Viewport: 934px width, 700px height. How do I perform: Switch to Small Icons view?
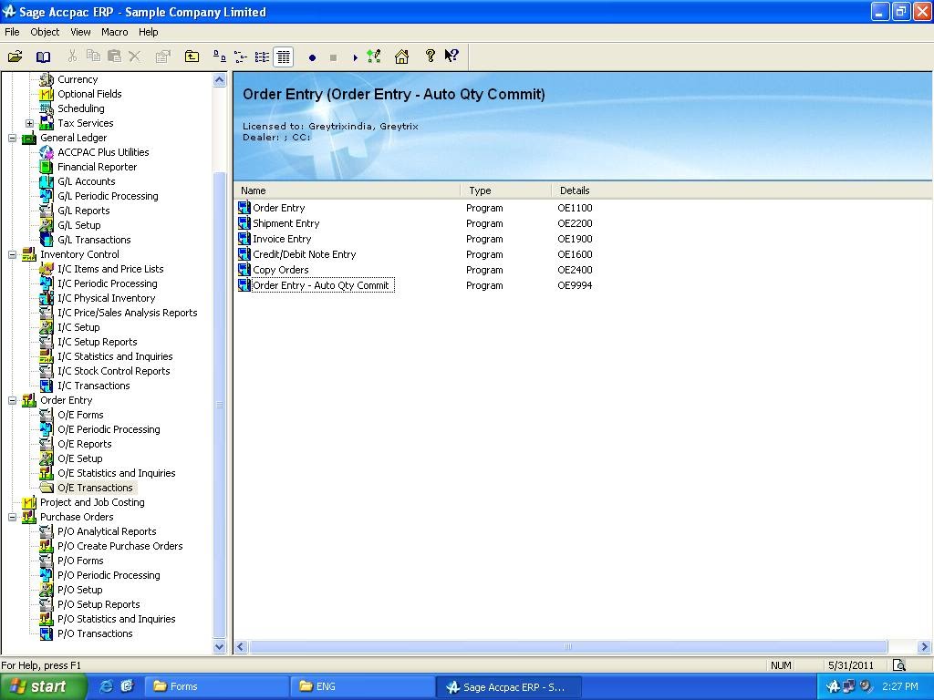tap(241, 57)
